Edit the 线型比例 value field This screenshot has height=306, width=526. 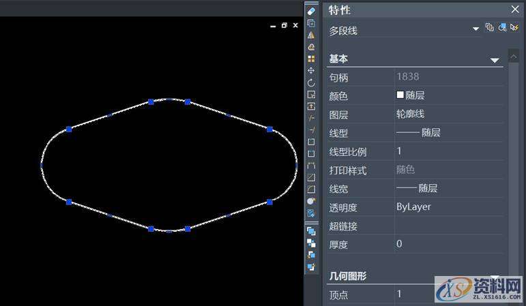point(449,151)
